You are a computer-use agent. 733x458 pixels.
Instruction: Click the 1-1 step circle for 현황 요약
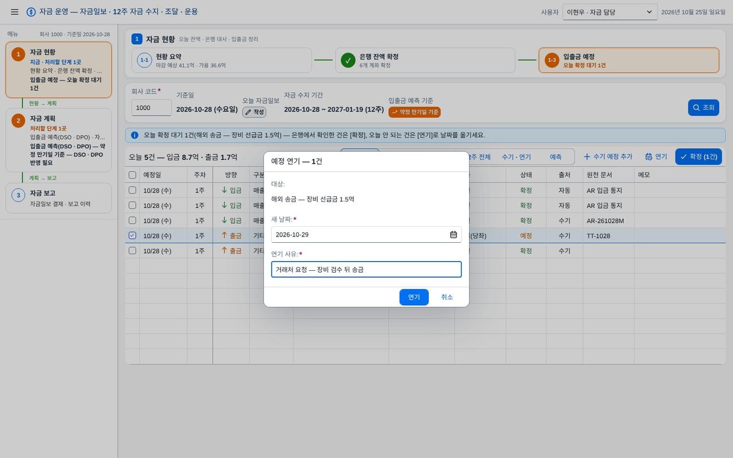click(x=144, y=60)
